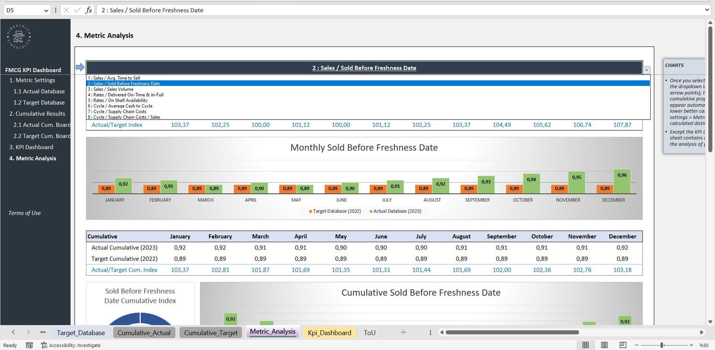Open the 'Terms of Use' sidebar link
The image size is (715, 350).
(25, 213)
